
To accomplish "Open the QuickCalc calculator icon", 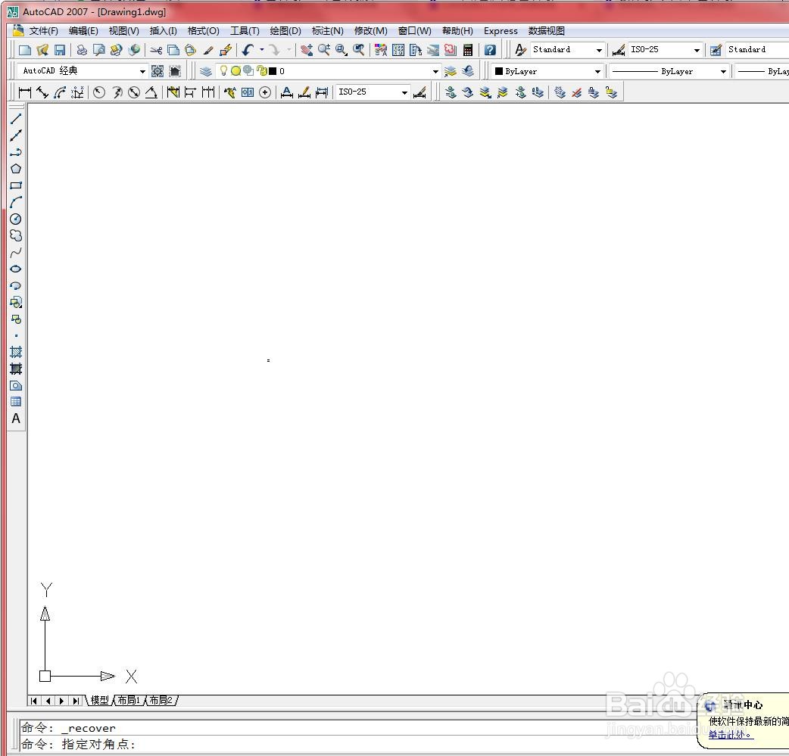I will click(468, 50).
